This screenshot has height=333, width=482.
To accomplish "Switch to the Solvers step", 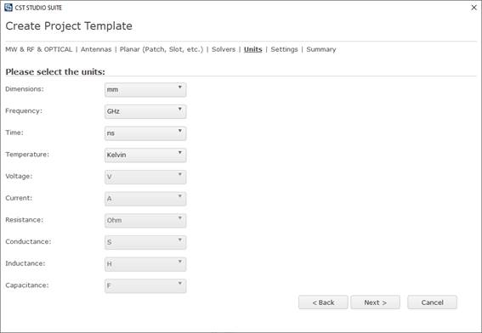I will click(x=224, y=49).
